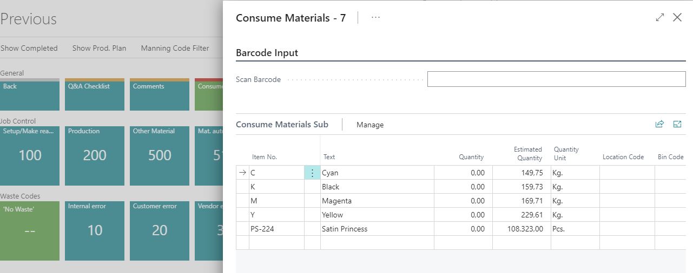Click the Black text cell

(x=377, y=187)
